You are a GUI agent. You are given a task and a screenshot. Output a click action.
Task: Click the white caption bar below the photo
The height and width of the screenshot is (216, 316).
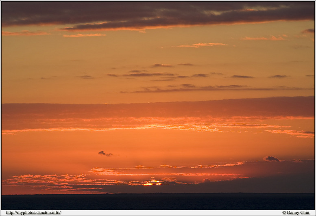pyautogui.click(x=163, y=213)
